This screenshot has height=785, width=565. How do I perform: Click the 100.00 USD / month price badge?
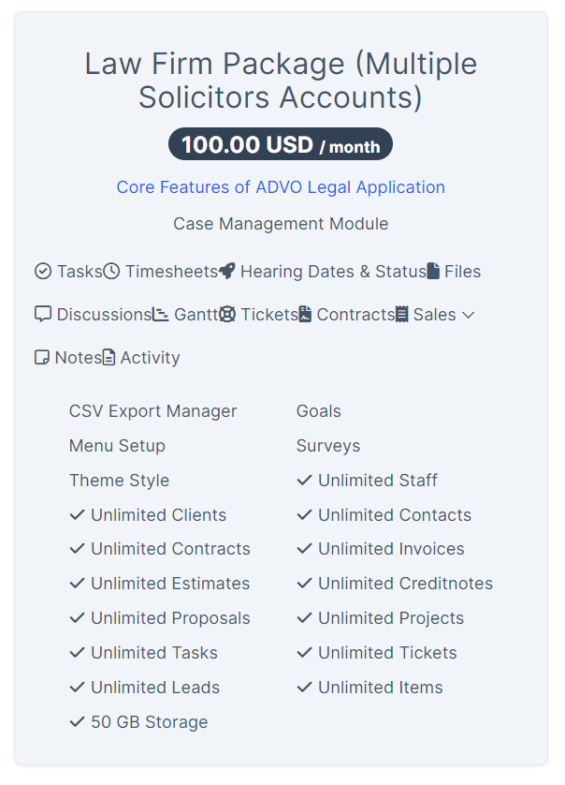[x=281, y=145]
